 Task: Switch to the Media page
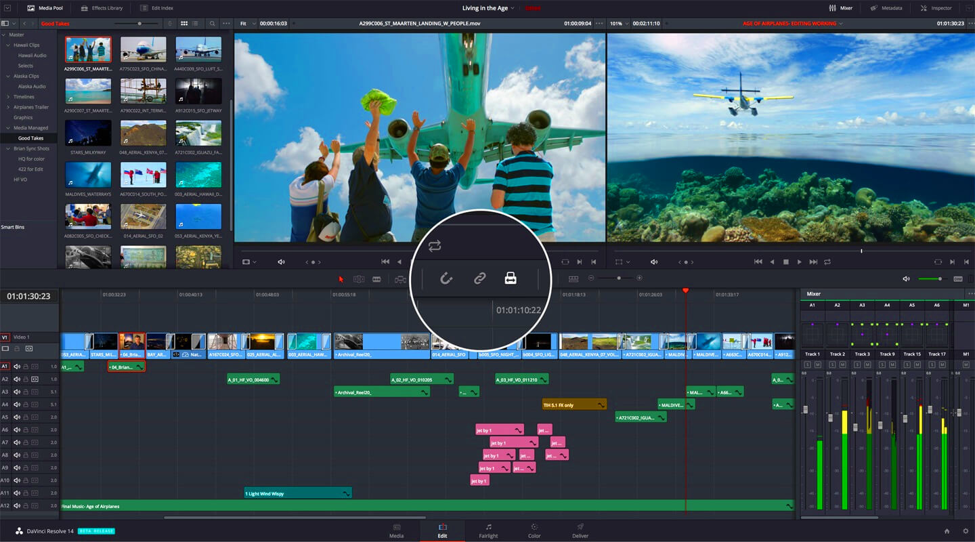coord(396,530)
